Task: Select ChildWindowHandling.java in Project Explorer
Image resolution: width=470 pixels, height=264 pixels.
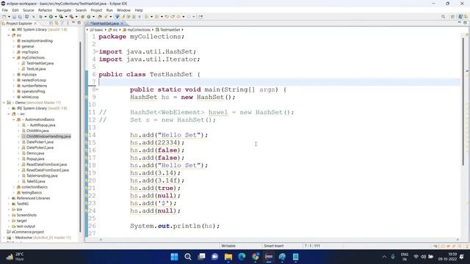Action: tap(48, 136)
